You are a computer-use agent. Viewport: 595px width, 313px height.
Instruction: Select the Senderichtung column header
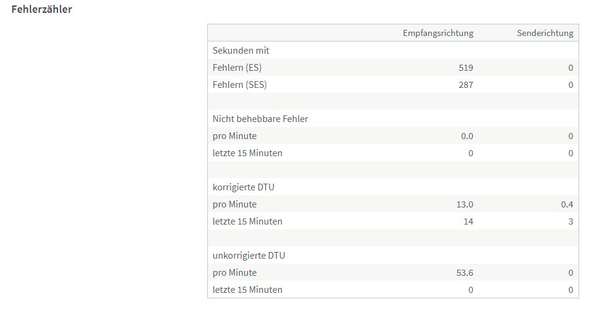(x=545, y=33)
